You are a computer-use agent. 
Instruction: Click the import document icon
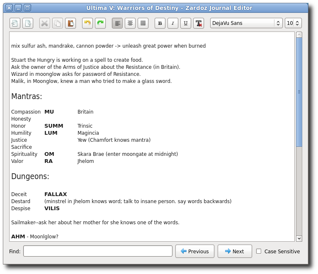[15, 23]
